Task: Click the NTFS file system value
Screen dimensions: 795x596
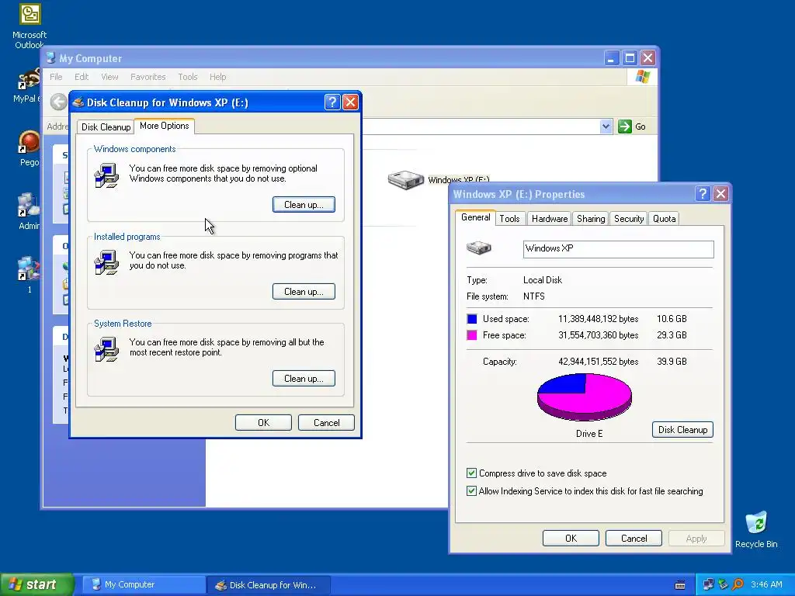Action: point(534,296)
